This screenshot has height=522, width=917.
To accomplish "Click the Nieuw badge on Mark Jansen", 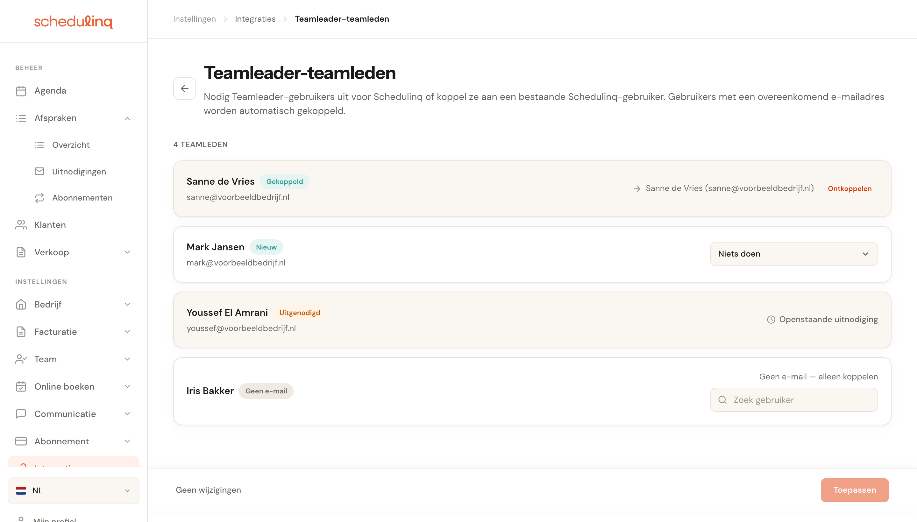I will pos(266,247).
